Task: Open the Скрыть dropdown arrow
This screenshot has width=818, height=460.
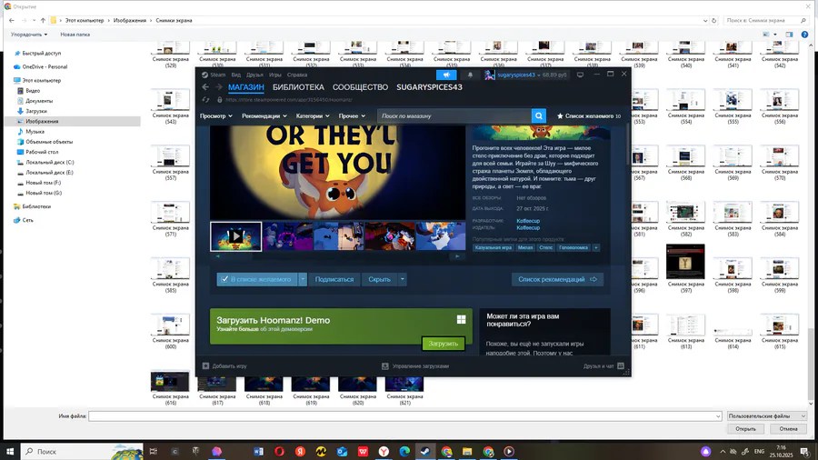Action: pos(403,279)
